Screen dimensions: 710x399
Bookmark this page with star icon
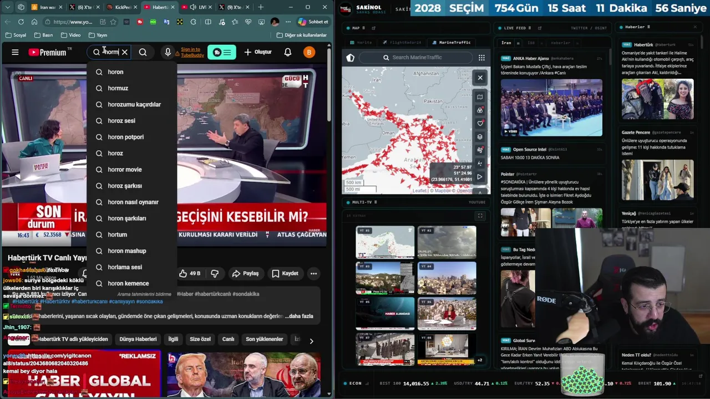click(113, 22)
